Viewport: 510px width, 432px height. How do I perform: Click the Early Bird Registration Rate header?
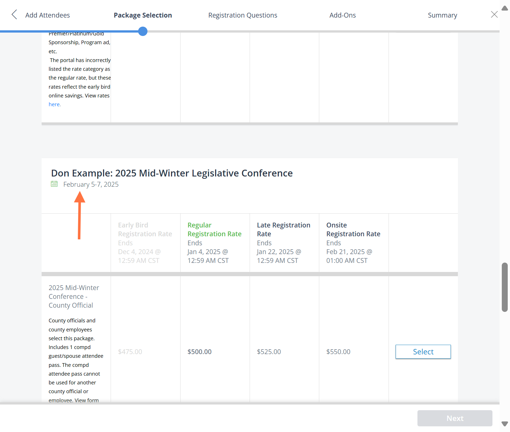click(145, 229)
